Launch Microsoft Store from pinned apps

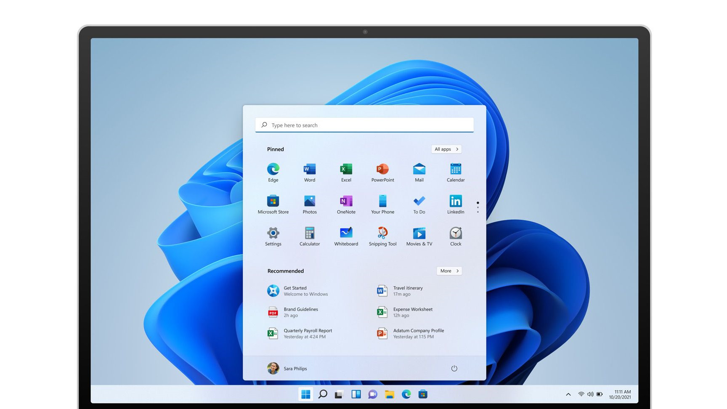click(273, 204)
